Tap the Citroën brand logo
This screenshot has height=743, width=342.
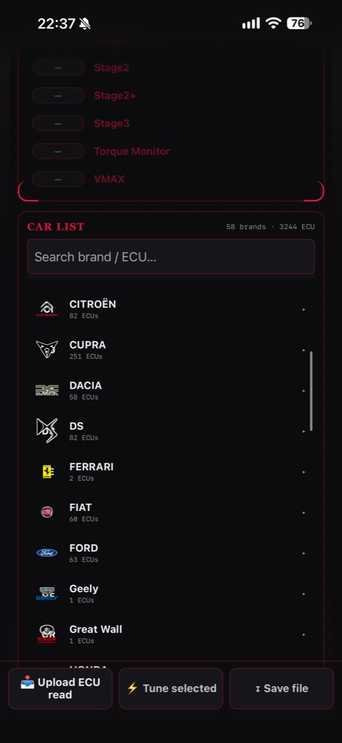click(47, 309)
